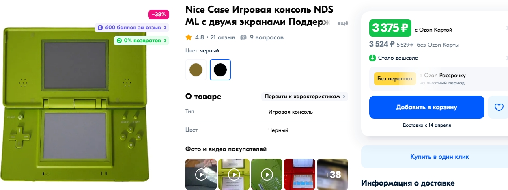
Task: Open the 9 вопросов chat icon
Action: (x=243, y=37)
